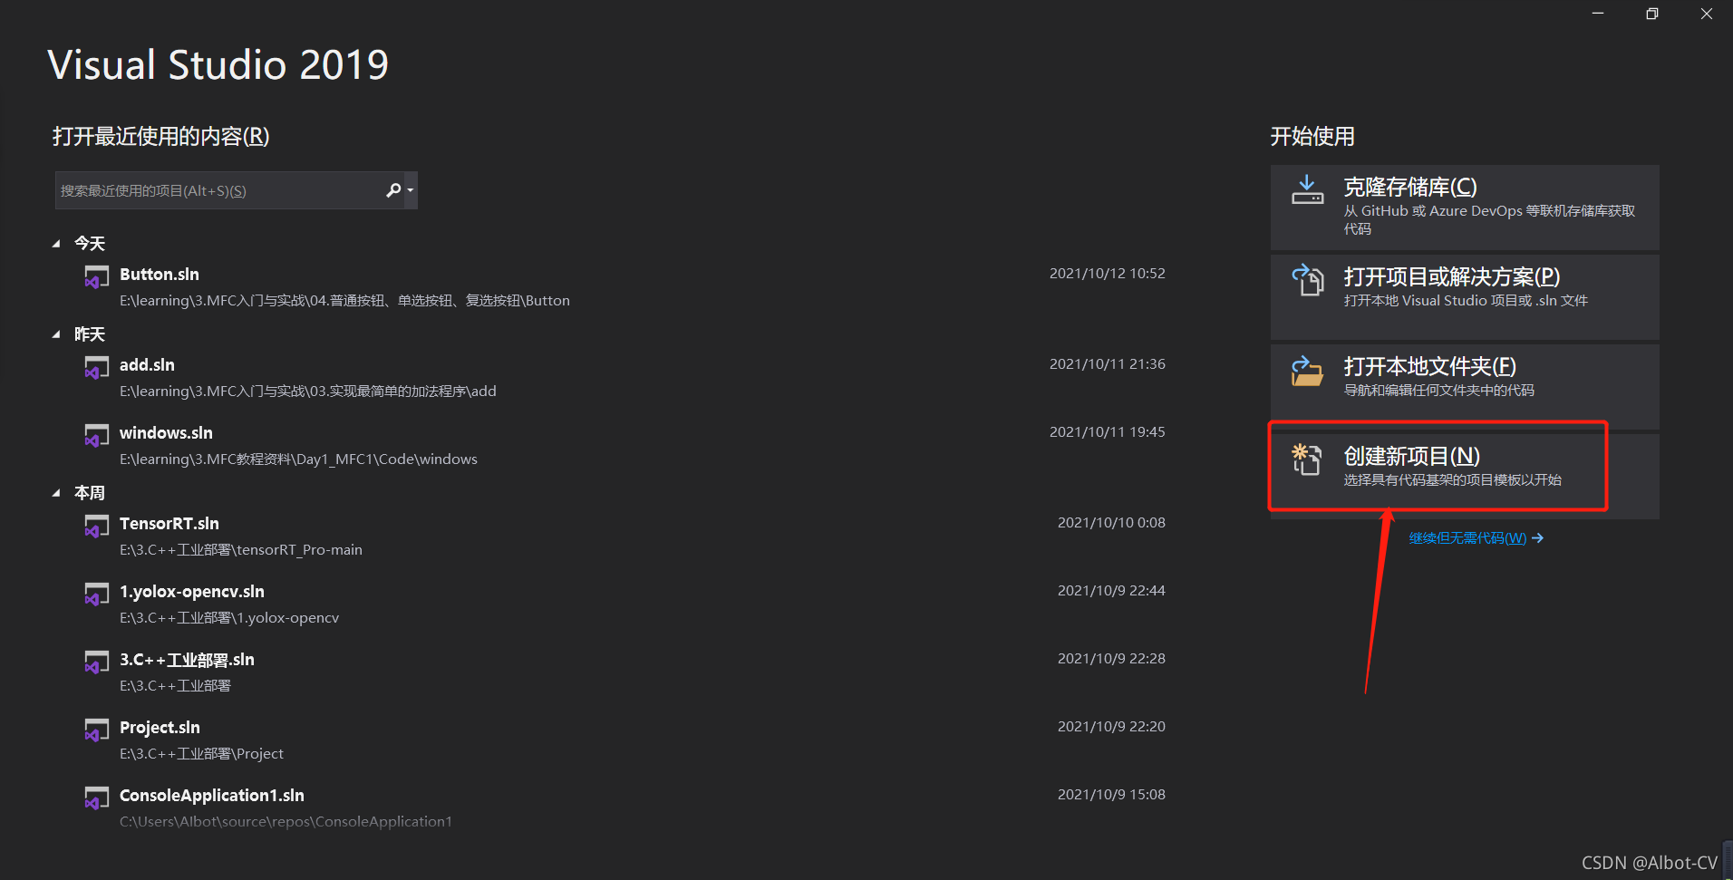Viewport: 1733px width, 880px height.
Task: Open the search options dropdown arrow
Action: pyautogui.click(x=411, y=190)
